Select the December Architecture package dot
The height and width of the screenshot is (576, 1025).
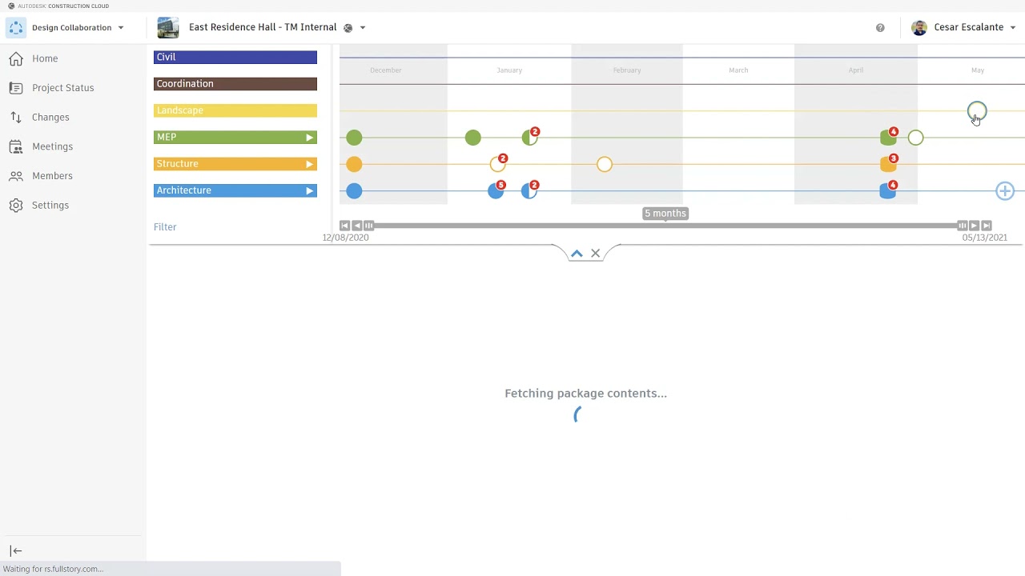(354, 191)
